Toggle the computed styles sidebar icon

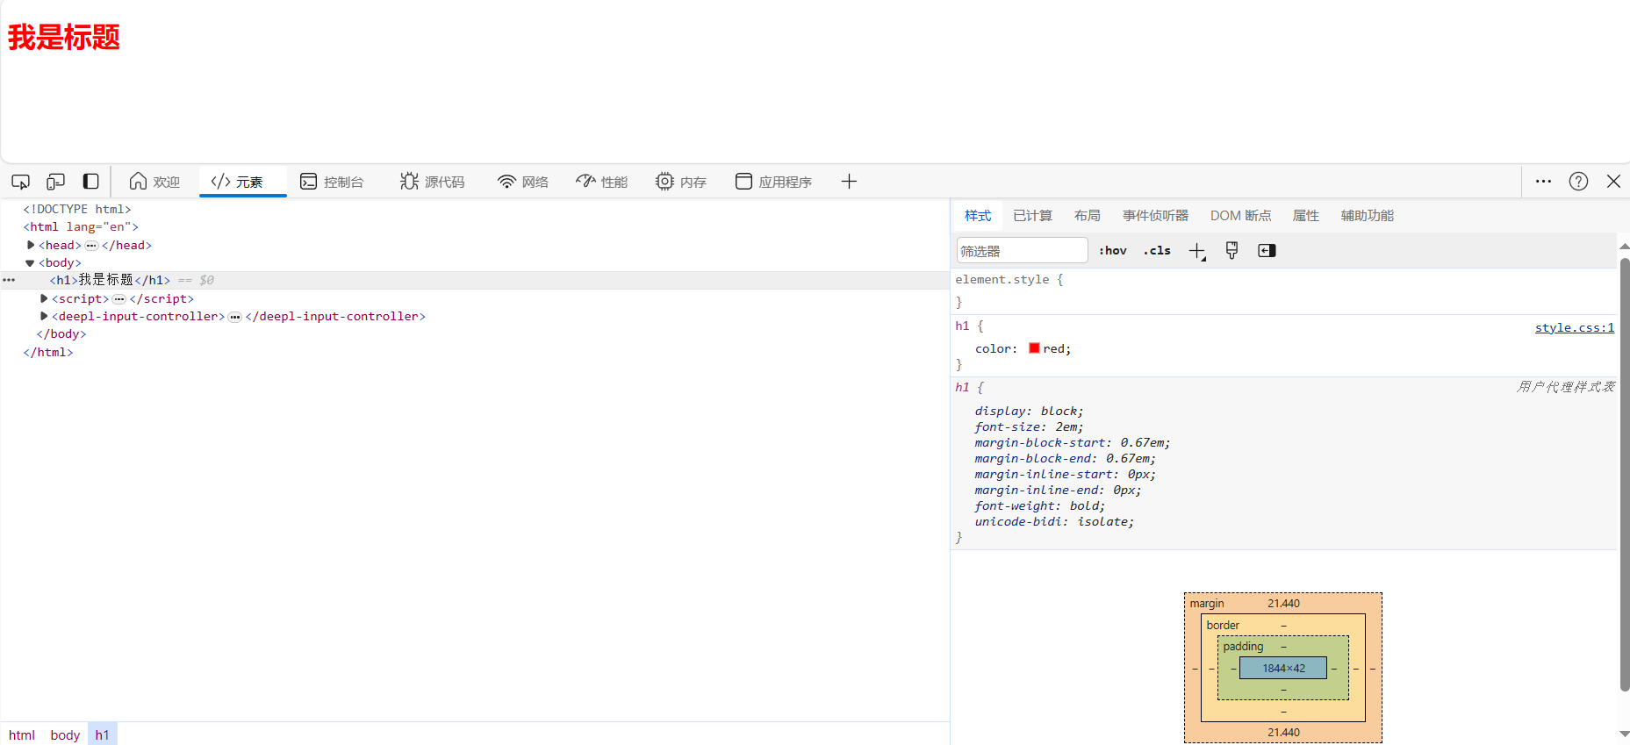click(x=1267, y=250)
